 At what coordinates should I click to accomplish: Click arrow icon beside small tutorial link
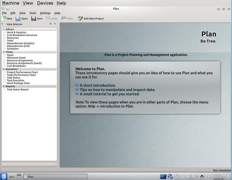pyautogui.click(x=77, y=94)
